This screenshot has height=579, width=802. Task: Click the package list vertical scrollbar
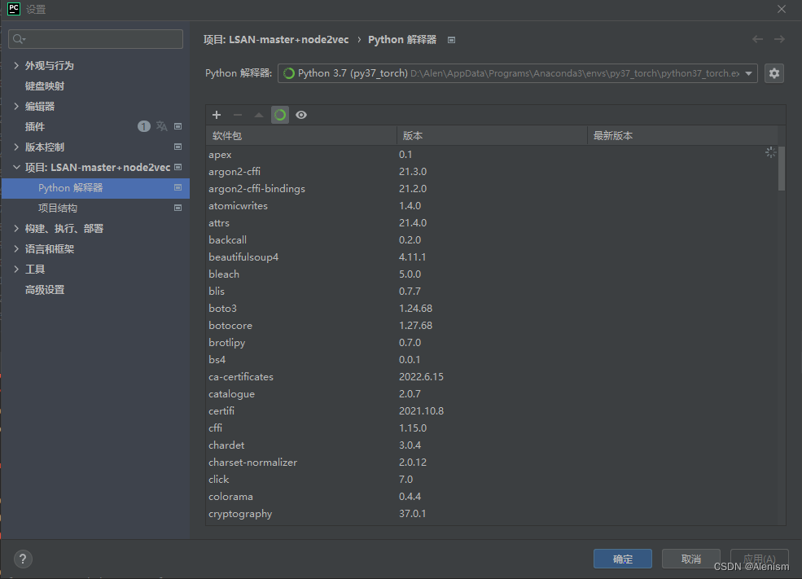point(781,169)
